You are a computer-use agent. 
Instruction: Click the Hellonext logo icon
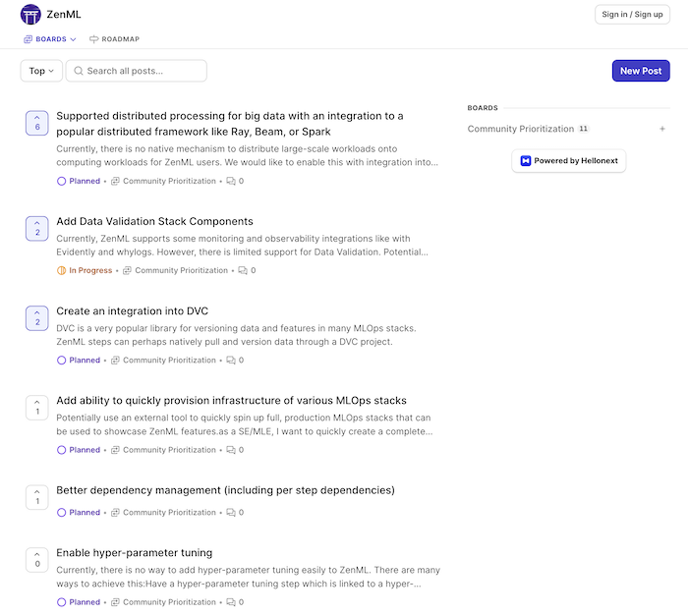point(525,161)
